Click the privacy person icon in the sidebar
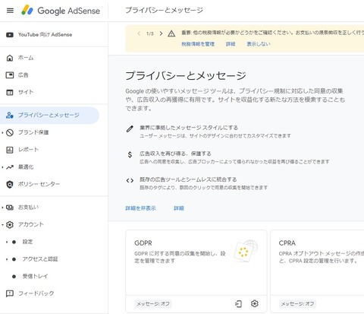The height and width of the screenshot is (314, 364). [x=10, y=116]
